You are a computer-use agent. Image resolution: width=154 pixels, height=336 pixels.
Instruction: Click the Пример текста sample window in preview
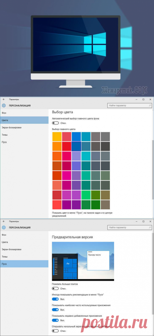tap(98, 261)
